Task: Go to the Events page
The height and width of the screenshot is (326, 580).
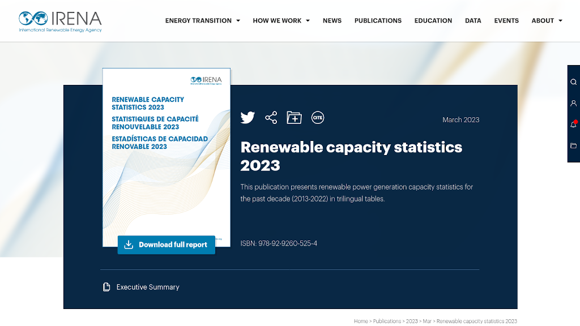Action: (506, 21)
